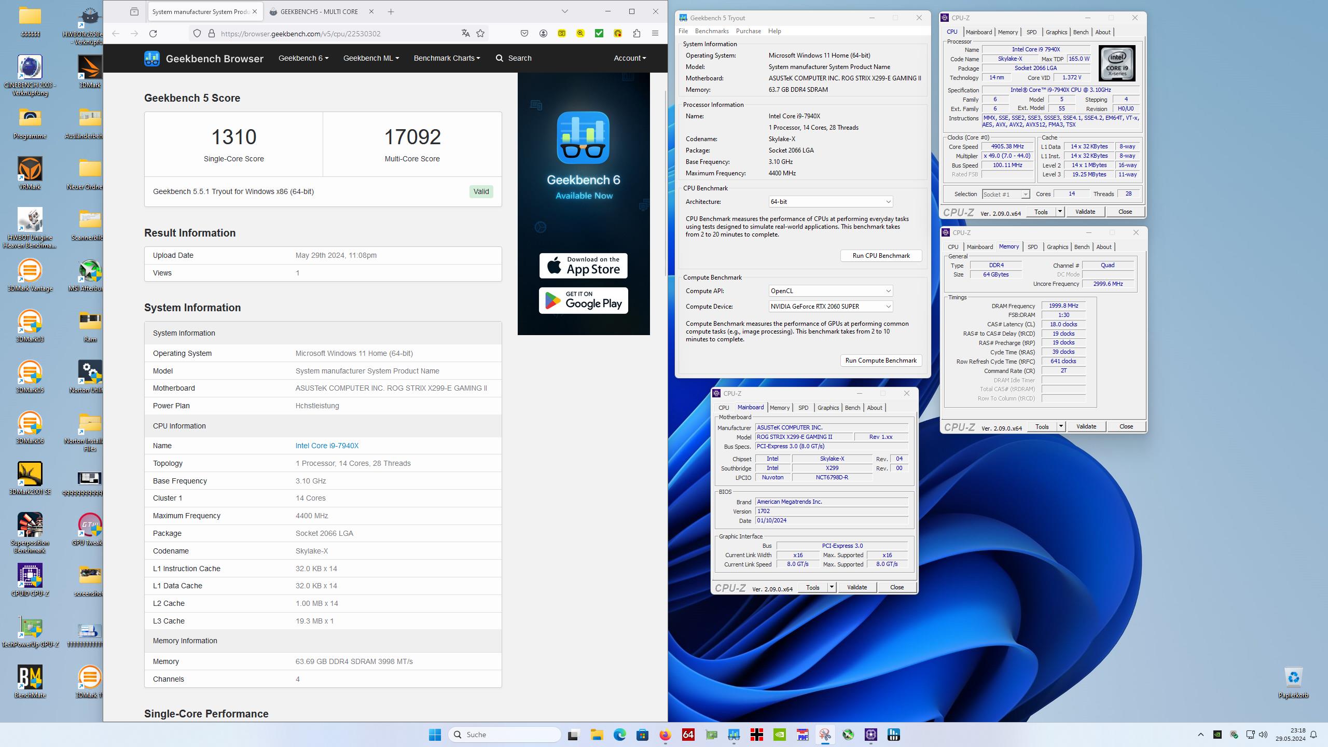Click Run Compute Benchmark button
Image resolution: width=1328 pixels, height=747 pixels.
click(x=881, y=361)
